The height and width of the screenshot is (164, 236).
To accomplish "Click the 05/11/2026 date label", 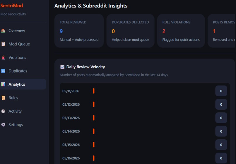I will pos(71,91).
